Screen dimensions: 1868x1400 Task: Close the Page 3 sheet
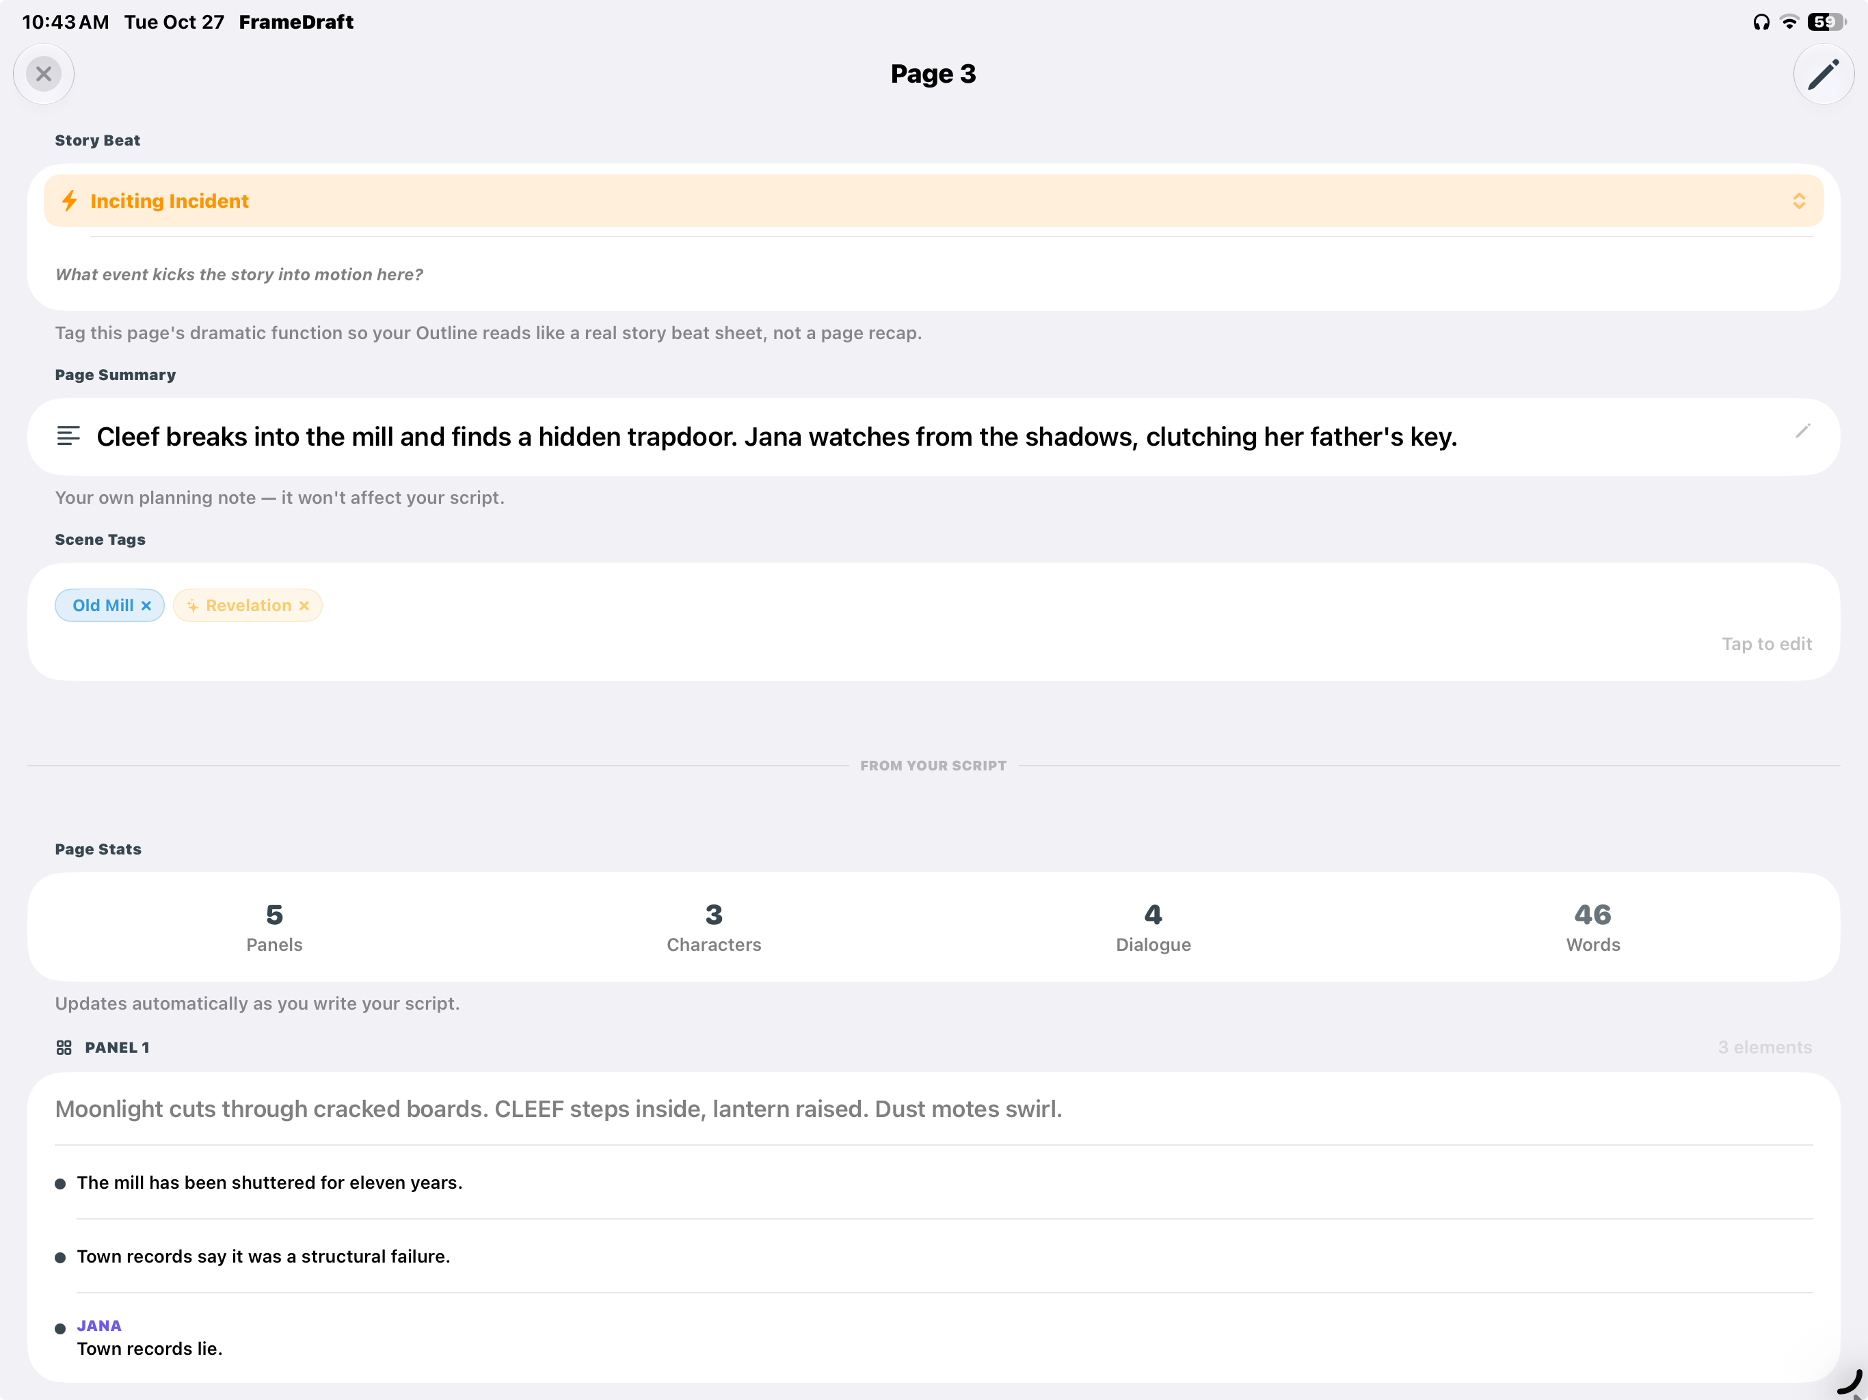[x=44, y=75]
